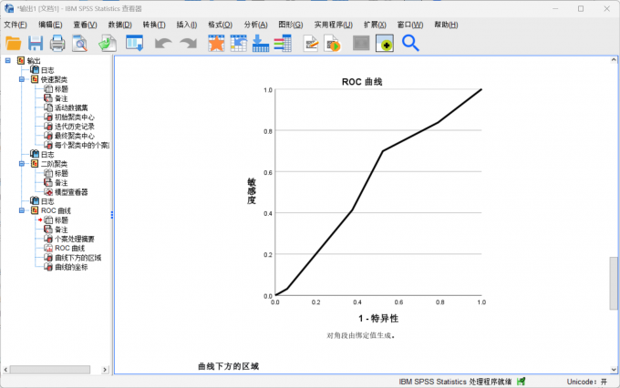
Task: Open print preview icon
Action: click(79, 43)
